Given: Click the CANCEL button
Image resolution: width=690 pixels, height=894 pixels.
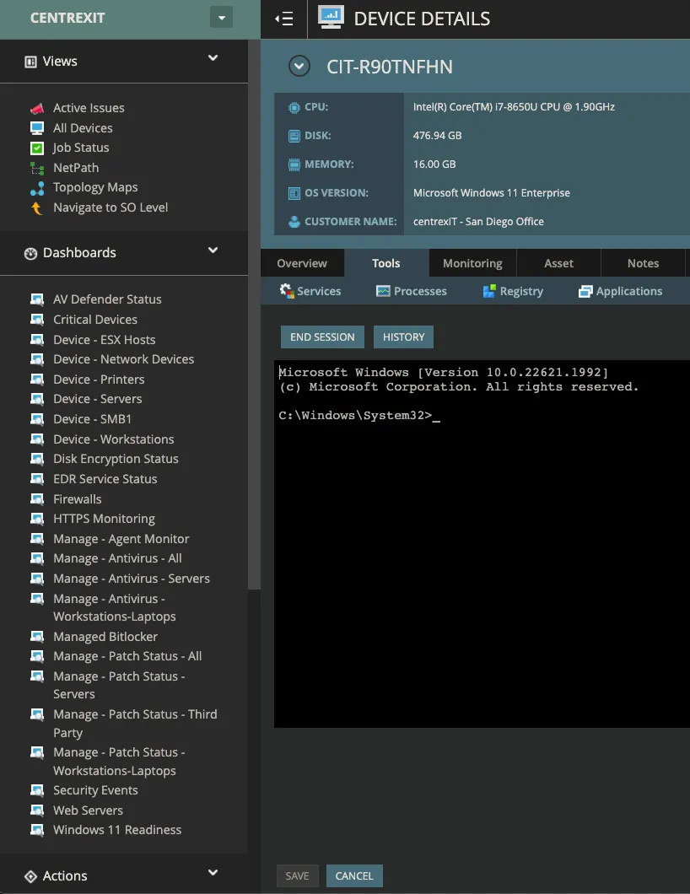Looking at the screenshot, I should 354,875.
